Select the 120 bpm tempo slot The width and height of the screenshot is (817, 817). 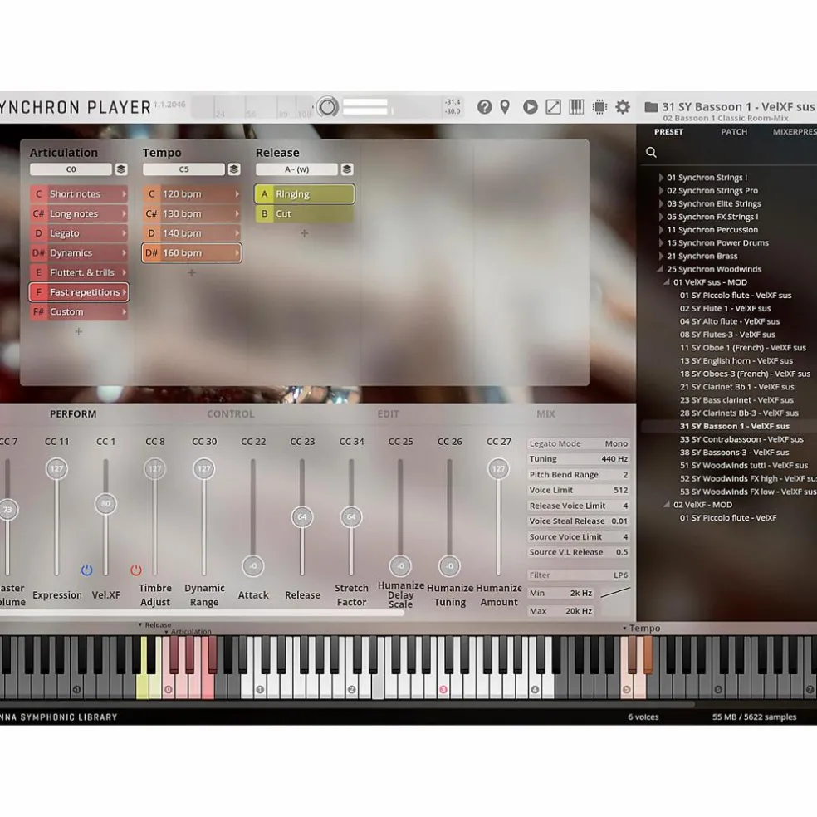tap(192, 193)
